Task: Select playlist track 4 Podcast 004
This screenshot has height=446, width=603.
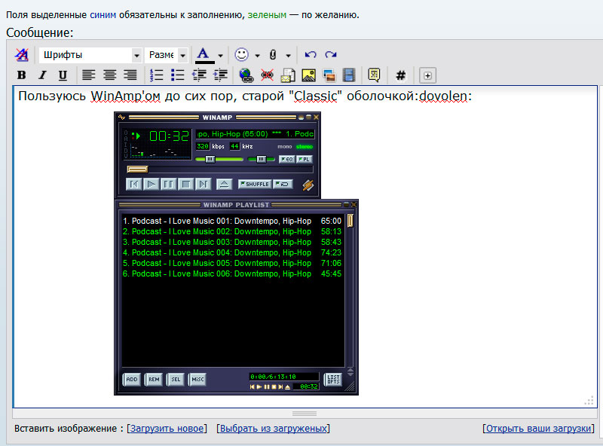Action: click(232, 252)
